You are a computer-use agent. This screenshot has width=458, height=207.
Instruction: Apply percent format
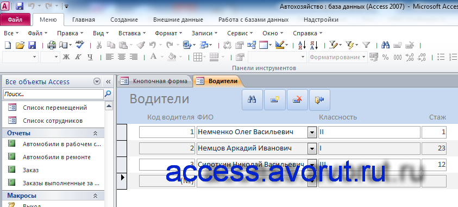point(386,57)
